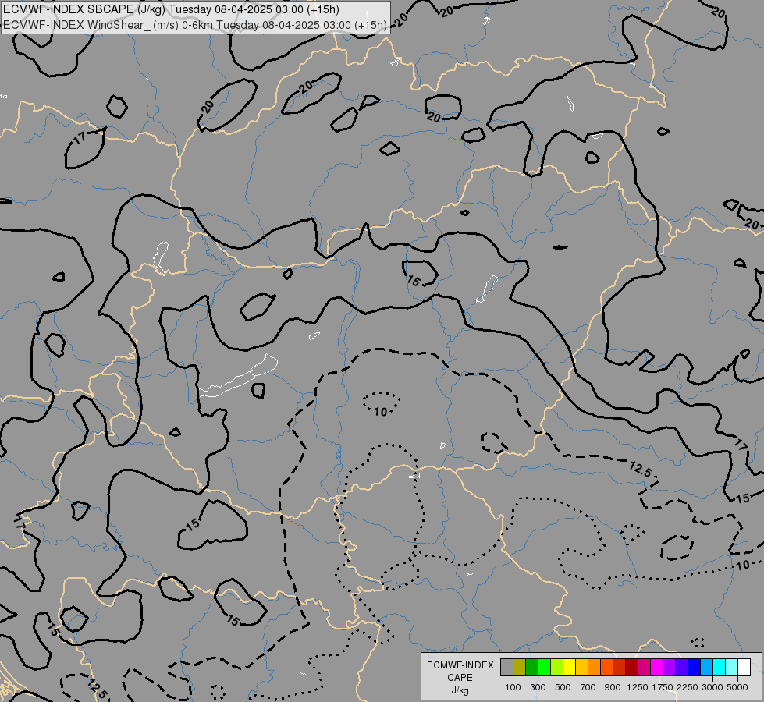Image resolution: width=764 pixels, height=702 pixels.
Task: Click the 10 label at the right map edge
Action: point(742,565)
